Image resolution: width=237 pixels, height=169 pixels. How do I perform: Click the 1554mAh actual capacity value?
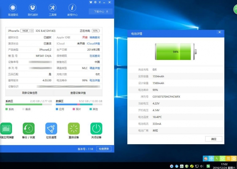tap(158, 76)
